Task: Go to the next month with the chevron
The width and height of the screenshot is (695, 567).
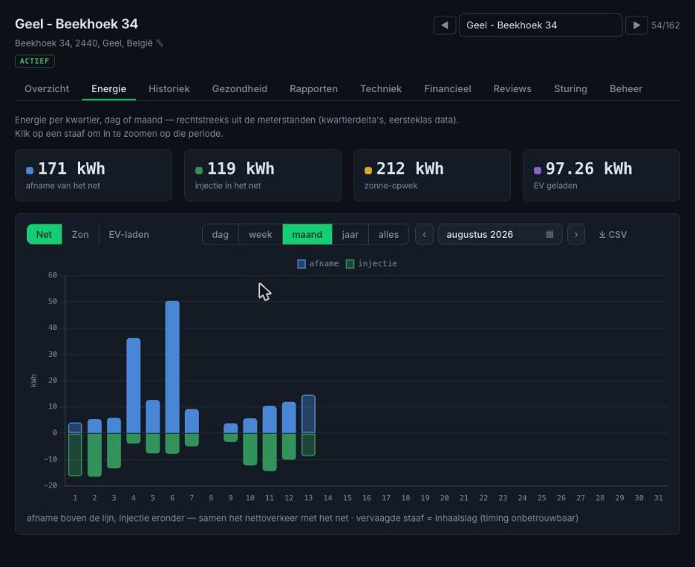Action: coord(576,234)
